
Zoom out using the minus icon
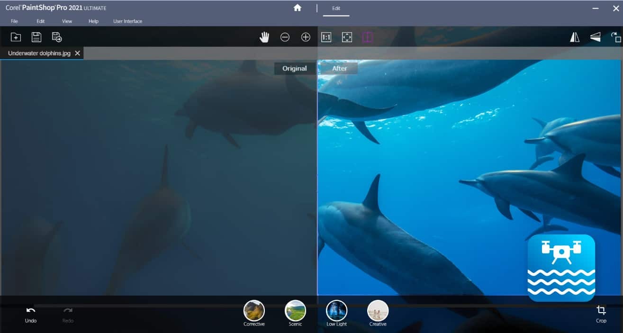[x=285, y=37]
